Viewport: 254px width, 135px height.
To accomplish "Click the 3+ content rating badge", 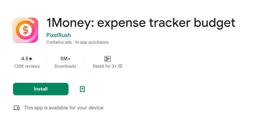I will tap(108, 59).
